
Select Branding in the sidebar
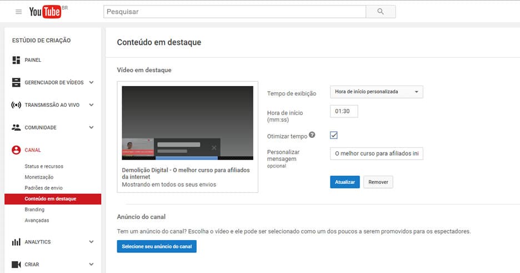[34, 210]
